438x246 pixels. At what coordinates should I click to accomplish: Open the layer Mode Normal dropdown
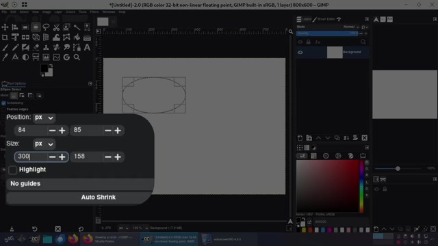tap(351, 27)
